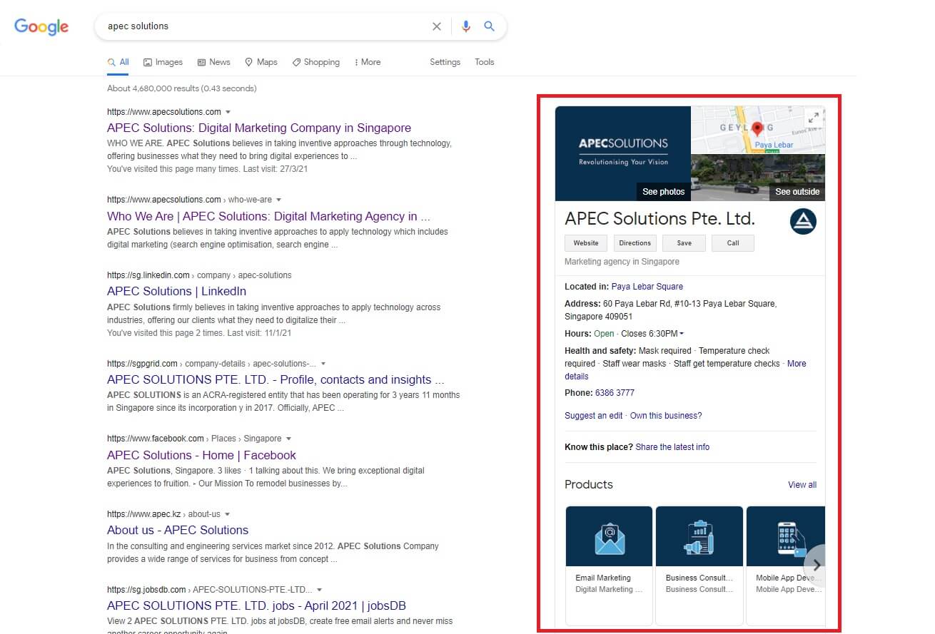
Task: Show next products with arrow button
Action: point(815,565)
